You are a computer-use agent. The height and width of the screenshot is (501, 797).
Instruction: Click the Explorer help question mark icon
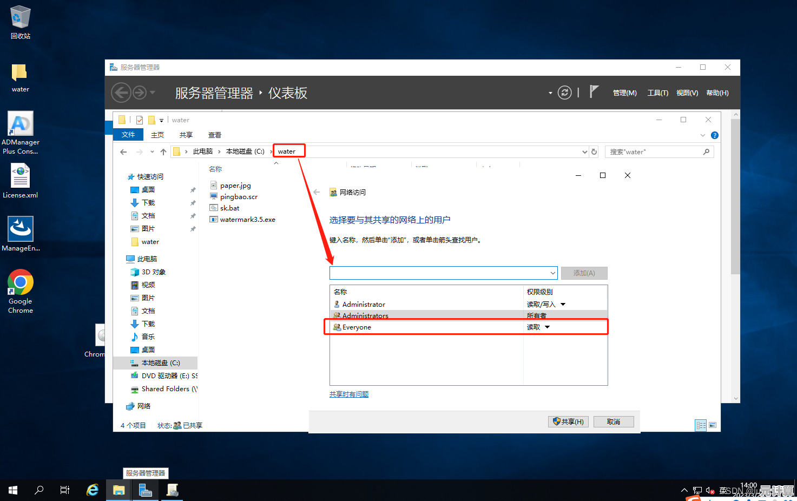point(714,135)
